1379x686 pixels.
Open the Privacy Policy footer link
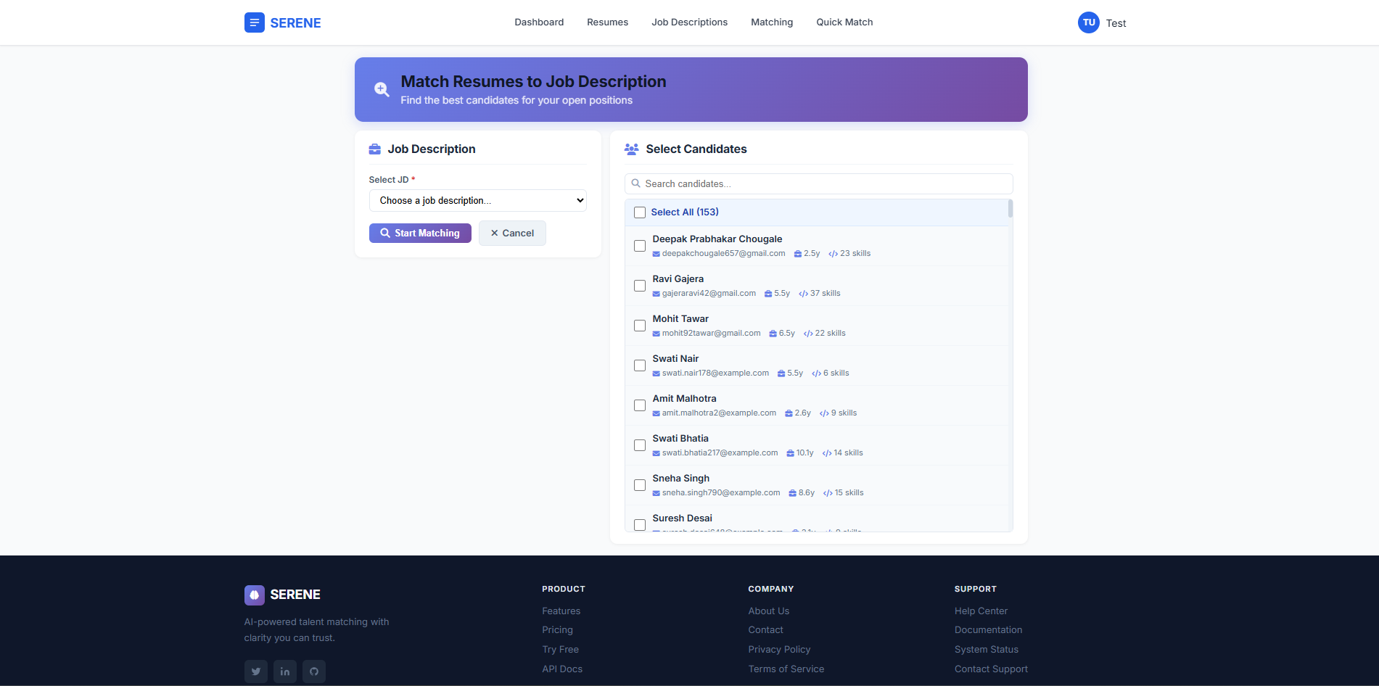[779, 650]
